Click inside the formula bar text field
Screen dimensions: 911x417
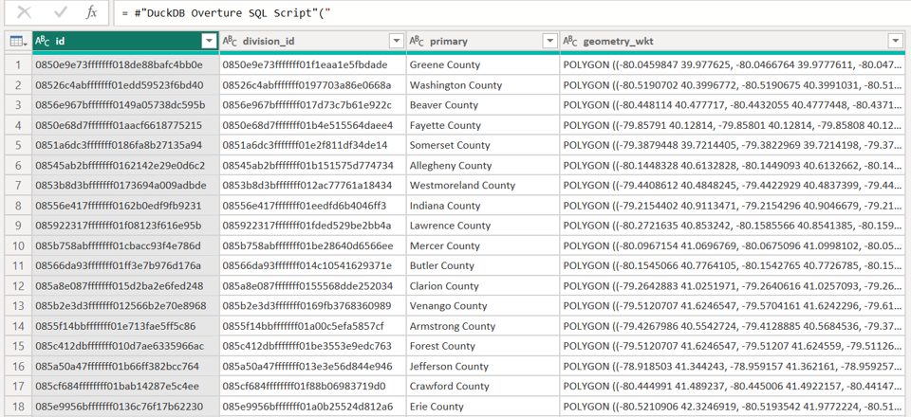click(x=512, y=13)
